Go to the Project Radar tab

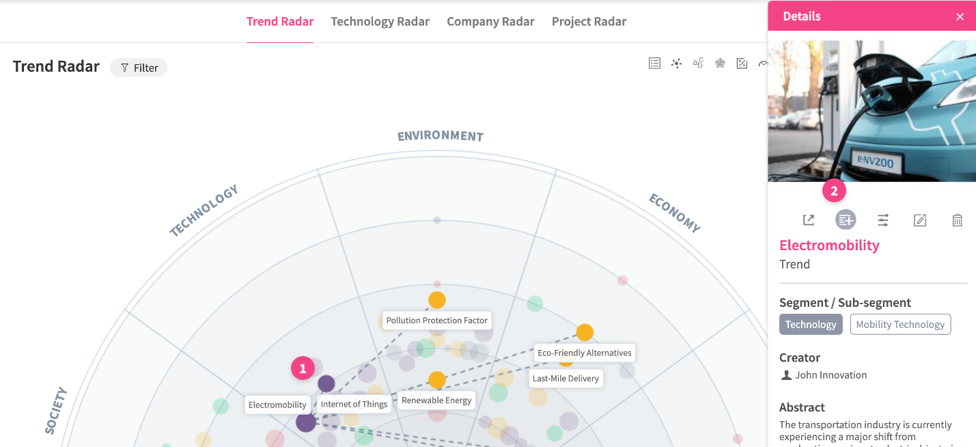tap(589, 21)
